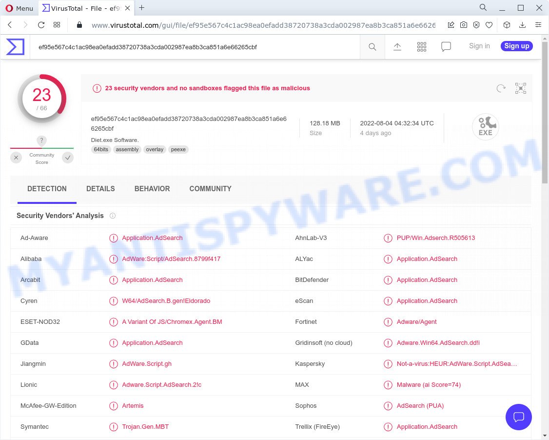Click the page vertical scrollbar
Viewport: 549px width, 440px height.
point(545,112)
